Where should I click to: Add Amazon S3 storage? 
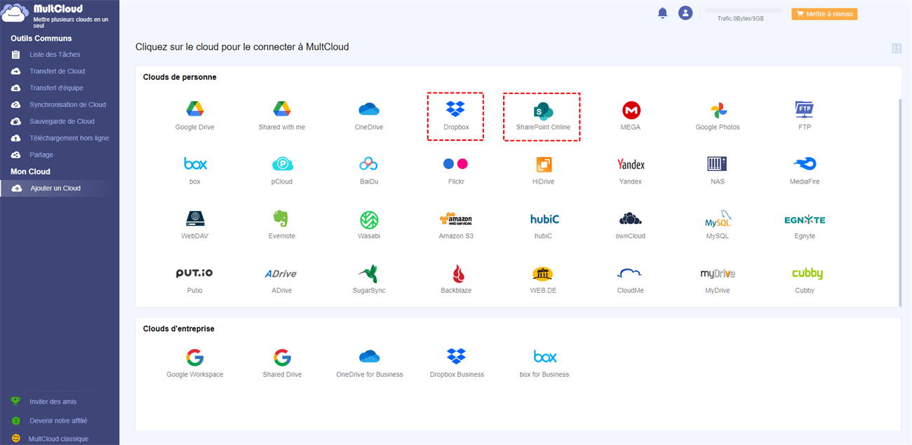455,225
